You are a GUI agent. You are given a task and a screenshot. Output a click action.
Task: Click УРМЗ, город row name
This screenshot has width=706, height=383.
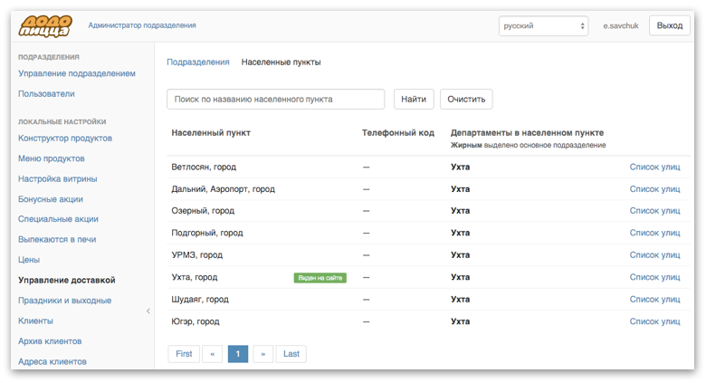[x=197, y=255]
